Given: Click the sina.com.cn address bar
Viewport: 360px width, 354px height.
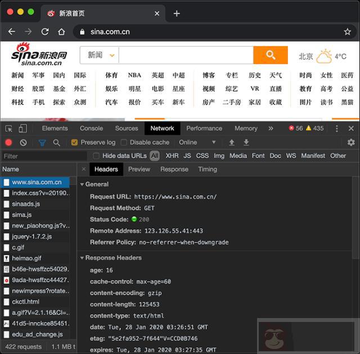Looking at the screenshot, I should [214, 31].
